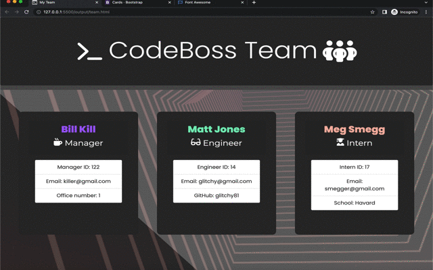Open the GitHub glitchy81 link
Screen dimensions: 433x270
227,196
